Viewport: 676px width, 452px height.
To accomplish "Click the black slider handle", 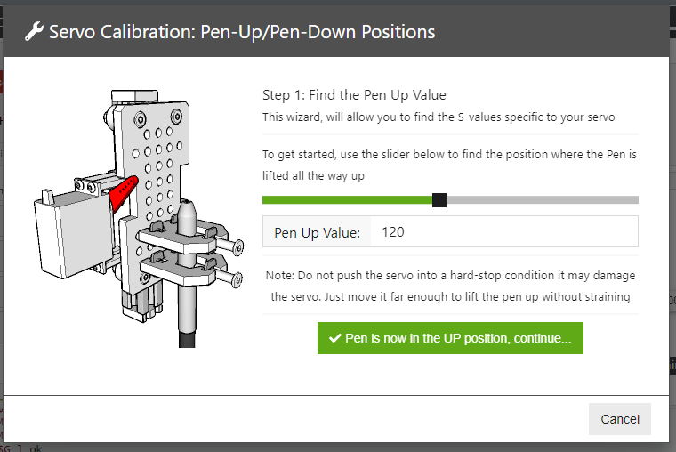I will click(439, 200).
